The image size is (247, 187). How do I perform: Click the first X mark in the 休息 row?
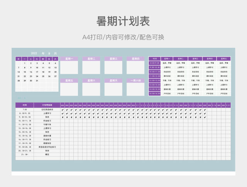coord(63,117)
